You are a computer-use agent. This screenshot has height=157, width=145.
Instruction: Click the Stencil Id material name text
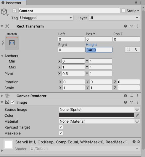coord(72,142)
